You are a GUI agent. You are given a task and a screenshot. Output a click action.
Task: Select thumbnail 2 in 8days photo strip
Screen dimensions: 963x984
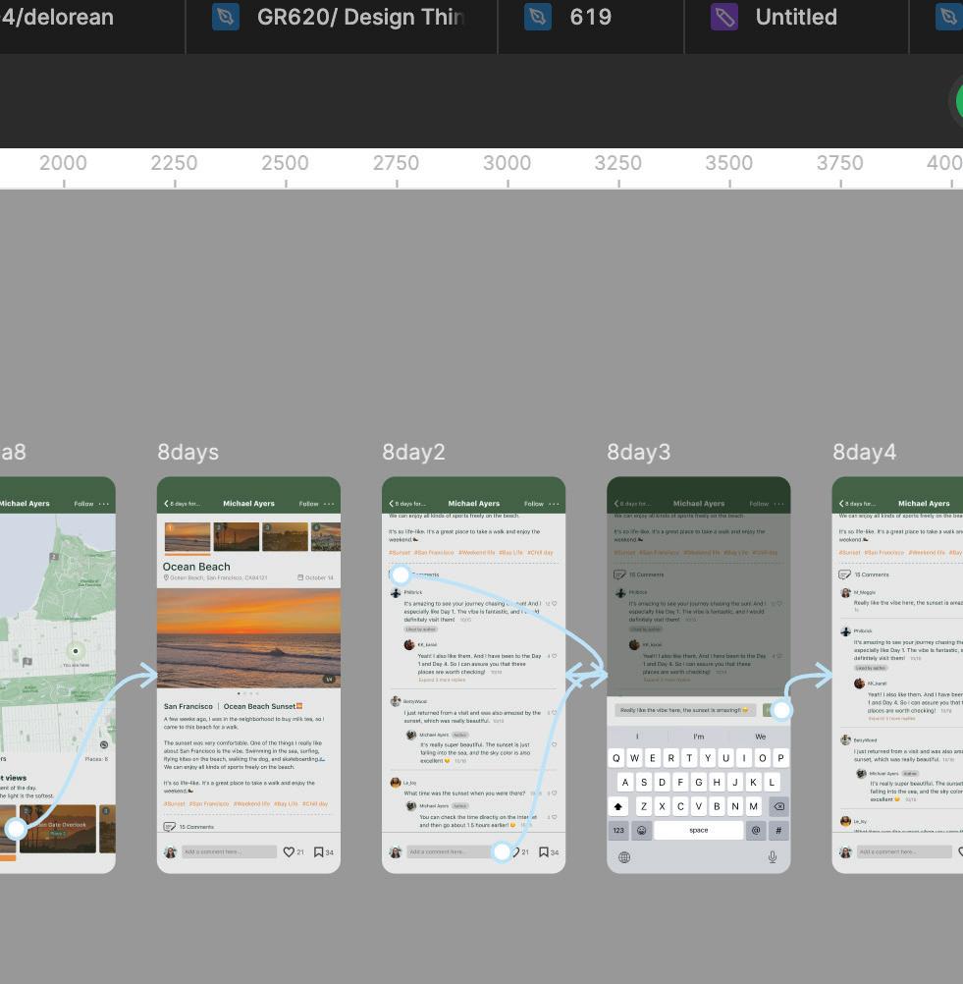pyautogui.click(x=236, y=536)
